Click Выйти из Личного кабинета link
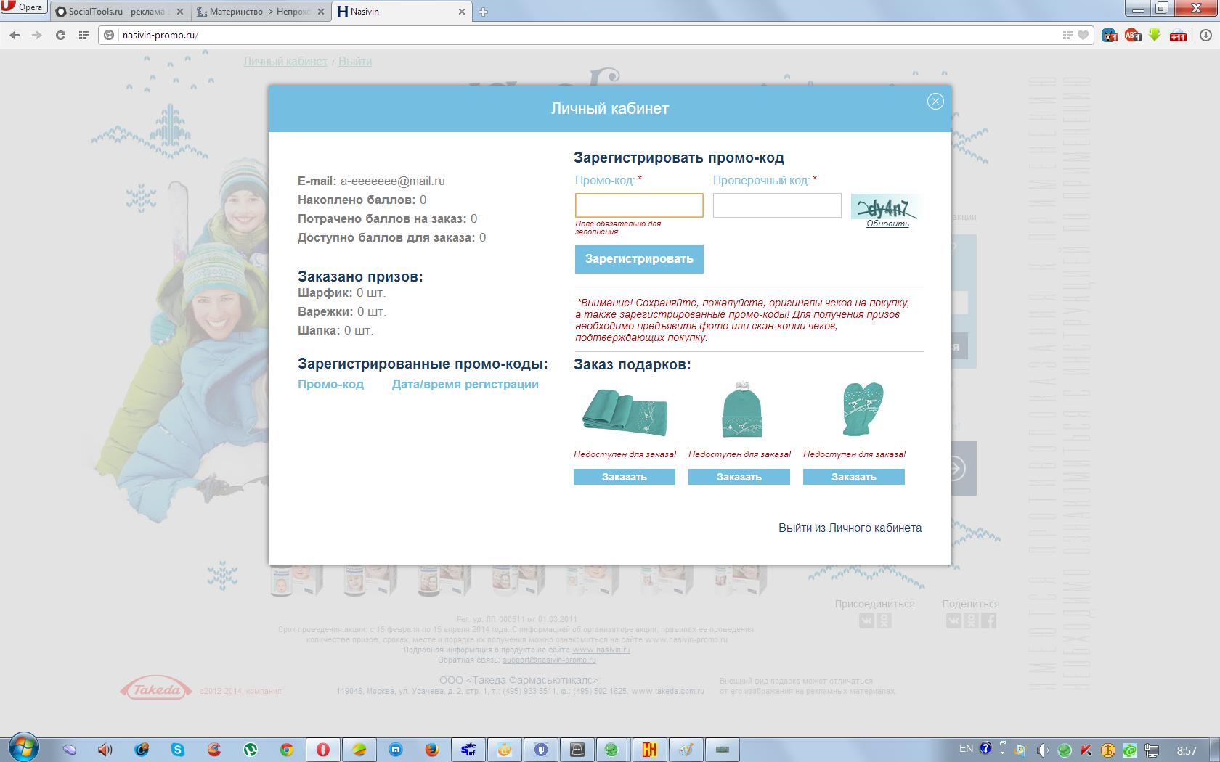The height and width of the screenshot is (762, 1220). pyautogui.click(x=850, y=528)
